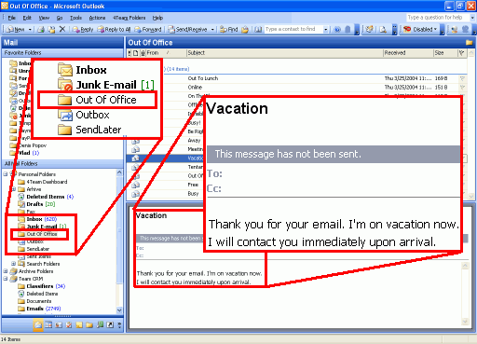Switch to Calendar in the navigation pane
Image resolution: width=477 pixels, height=344 pixels.
pos(48,325)
